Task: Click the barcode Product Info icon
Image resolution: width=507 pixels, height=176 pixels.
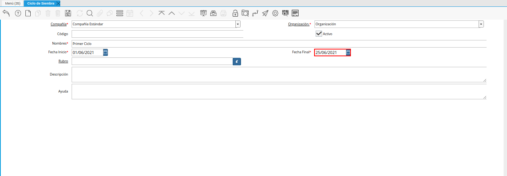Action: [x=285, y=13]
